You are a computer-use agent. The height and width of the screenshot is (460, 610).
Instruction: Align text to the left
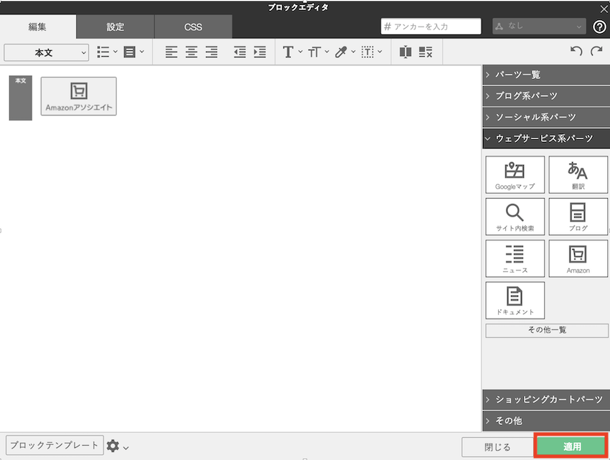(172, 52)
